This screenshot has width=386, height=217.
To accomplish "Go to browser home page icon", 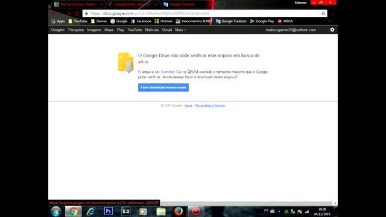I will pyautogui.click(x=77, y=13).
